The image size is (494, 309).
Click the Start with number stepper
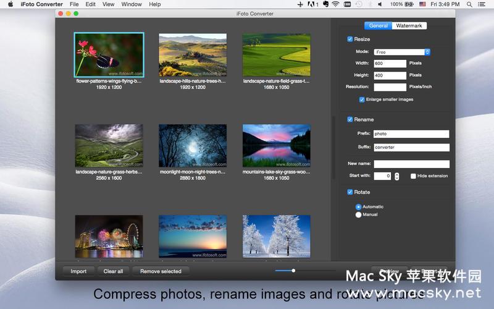pos(396,176)
